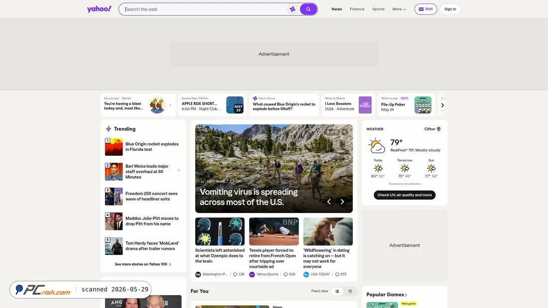Click the current weather mostly cloudy icon
The height and width of the screenshot is (308, 548).
pos(377,146)
